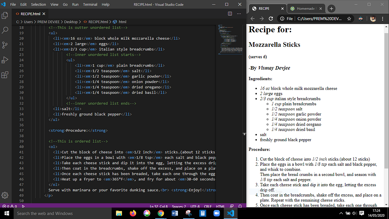
Task: Open a new browser tab with the plus button
Action: click(x=331, y=8)
